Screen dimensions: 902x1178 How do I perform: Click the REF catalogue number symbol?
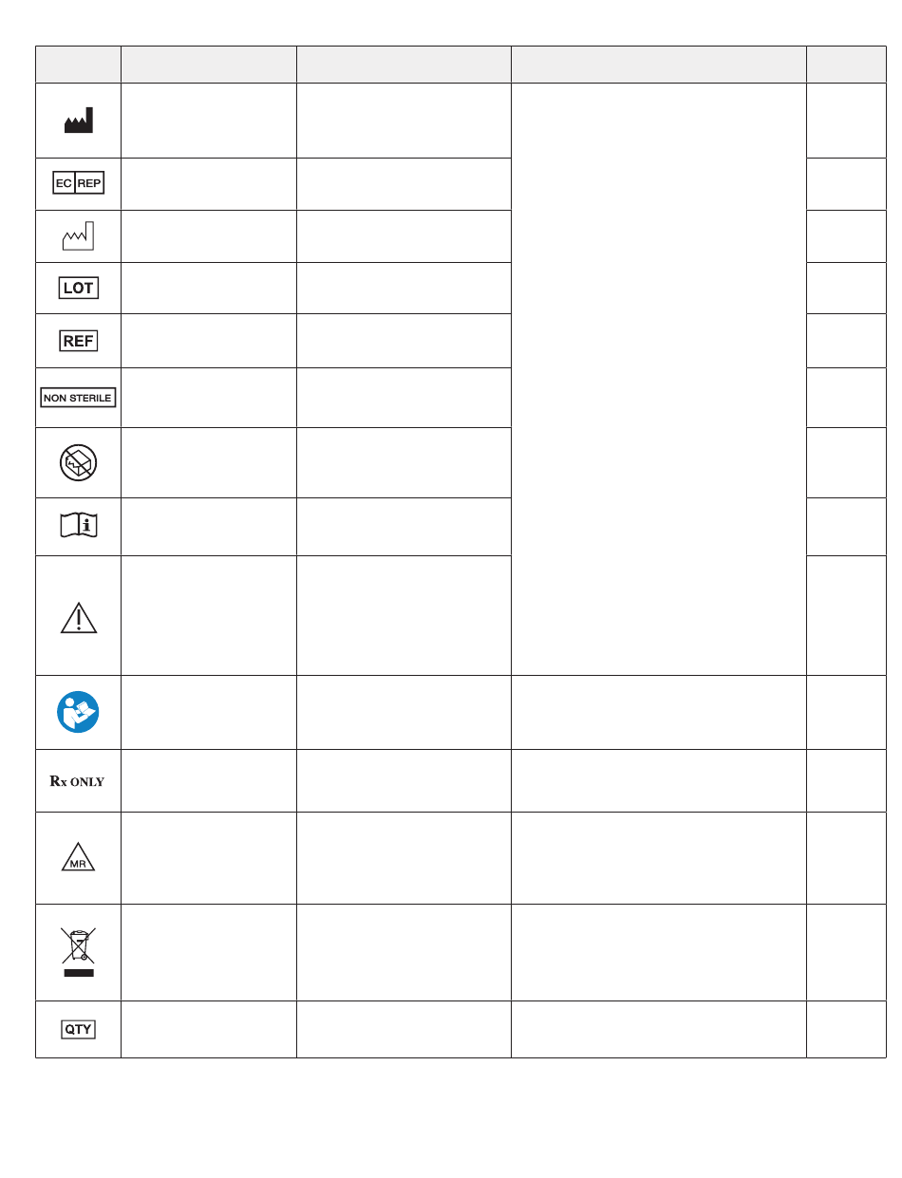pos(78,340)
